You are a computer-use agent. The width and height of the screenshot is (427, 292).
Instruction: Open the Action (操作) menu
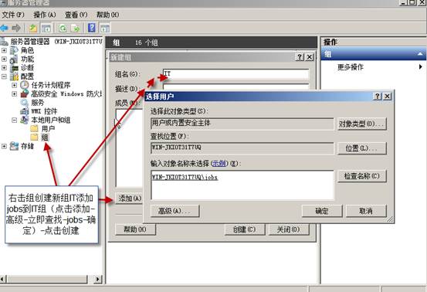pyautogui.click(x=45, y=15)
